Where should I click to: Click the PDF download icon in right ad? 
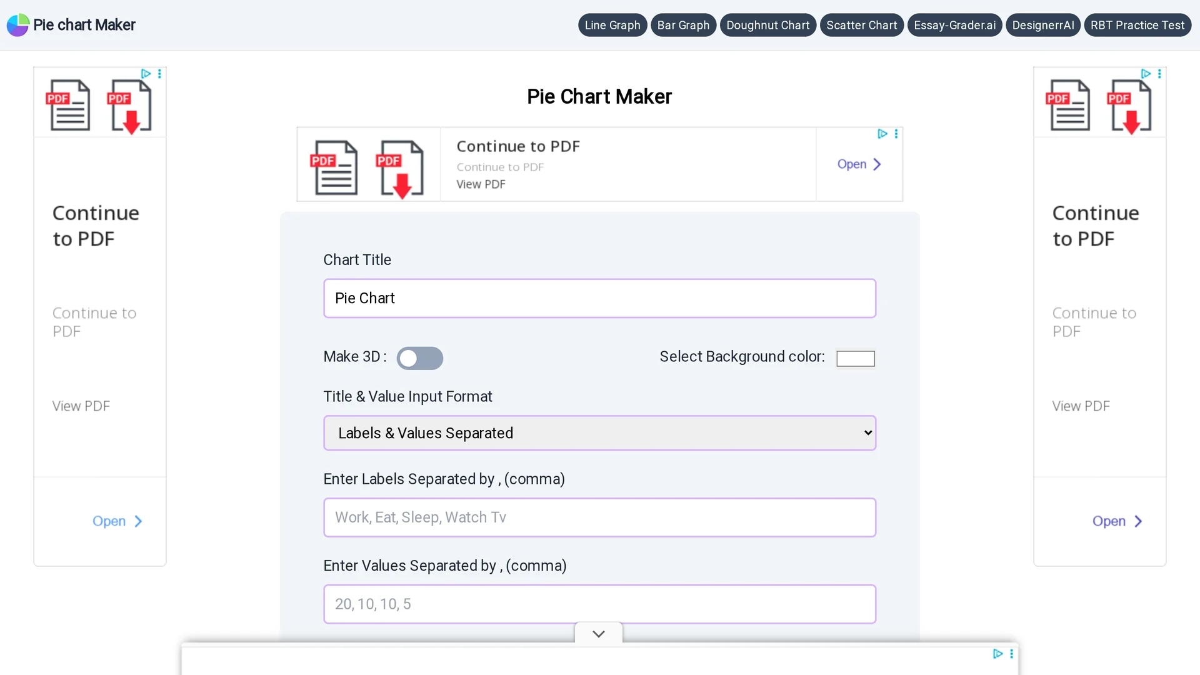[x=1129, y=106]
